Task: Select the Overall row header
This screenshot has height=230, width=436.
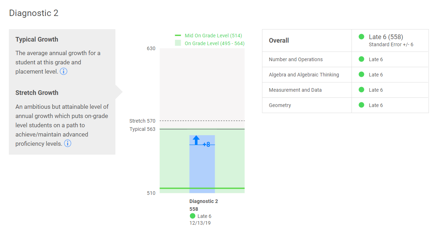Action: click(x=279, y=41)
